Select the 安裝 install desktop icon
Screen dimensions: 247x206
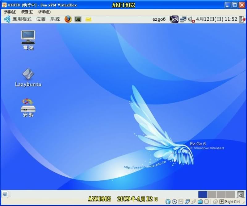[x=28, y=108]
